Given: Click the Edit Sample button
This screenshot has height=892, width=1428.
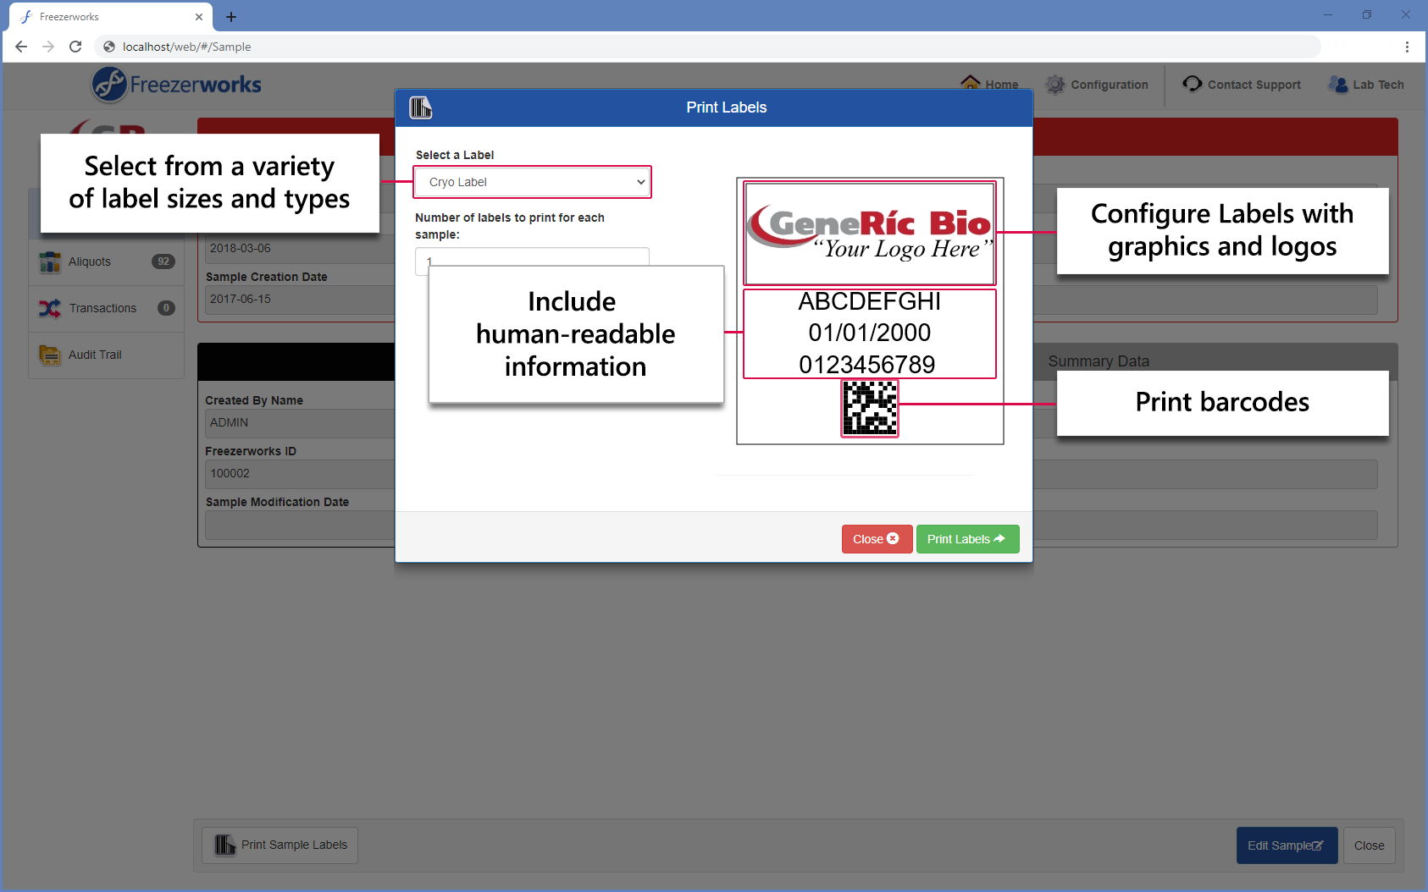Looking at the screenshot, I should pos(1287,845).
